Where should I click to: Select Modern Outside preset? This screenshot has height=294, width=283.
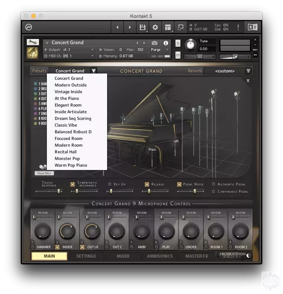point(71,85)
